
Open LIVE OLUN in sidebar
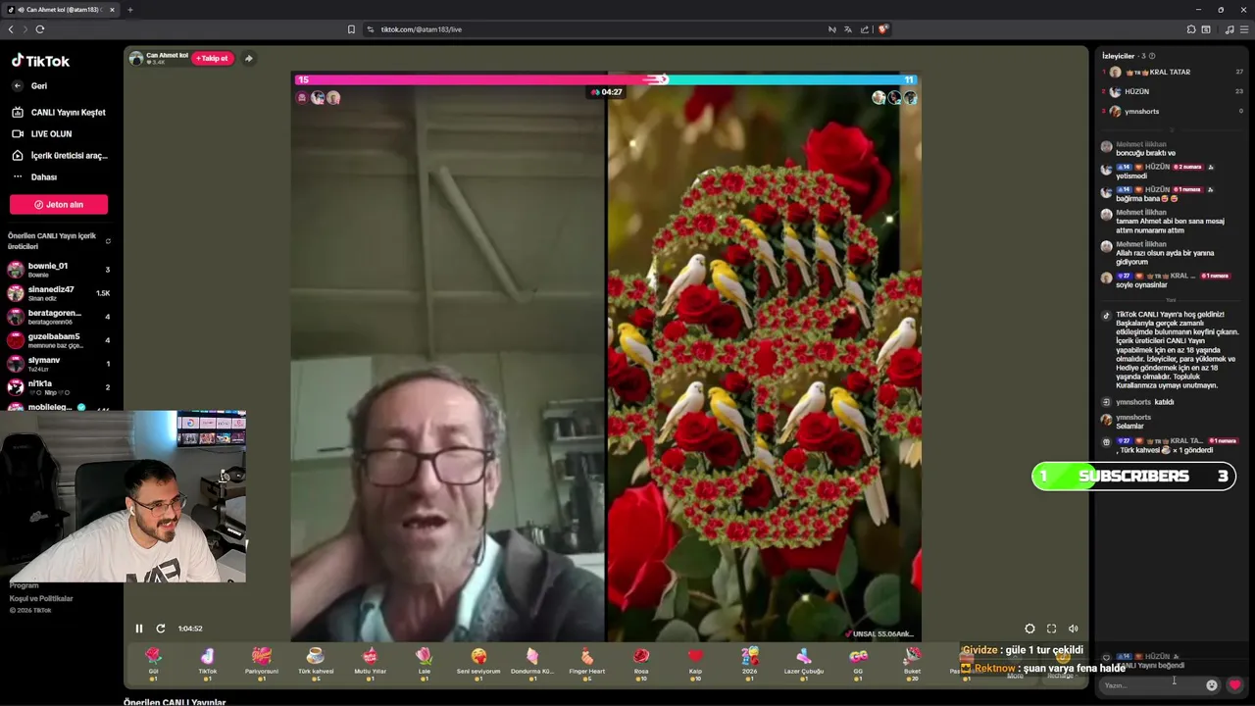pyautogui.click(x=42, y=133)
